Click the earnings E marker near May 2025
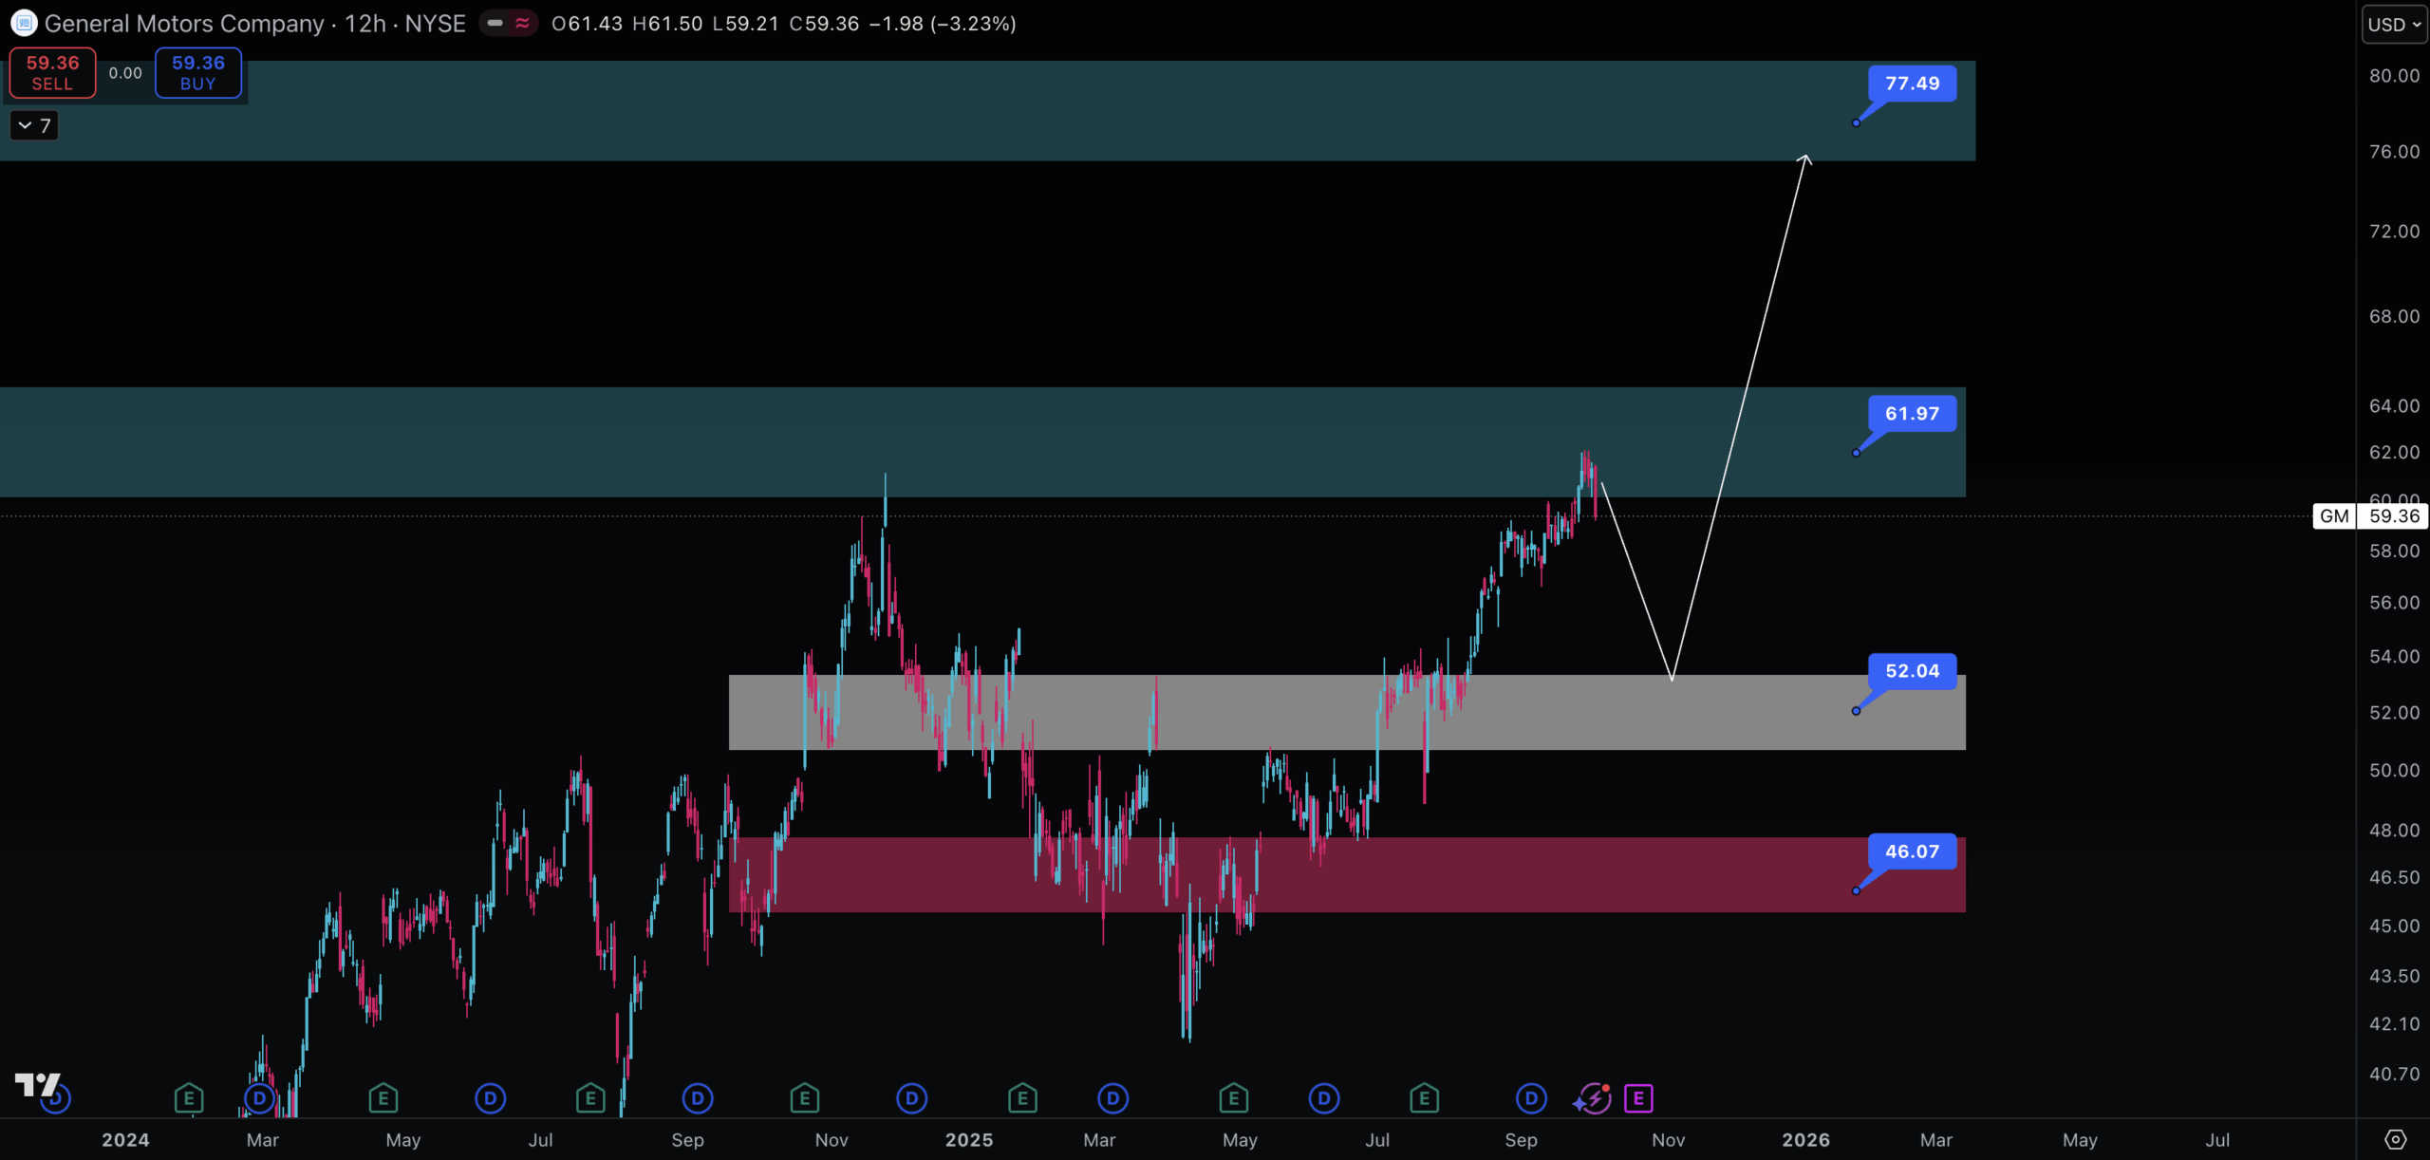 click(1233, 1099)
